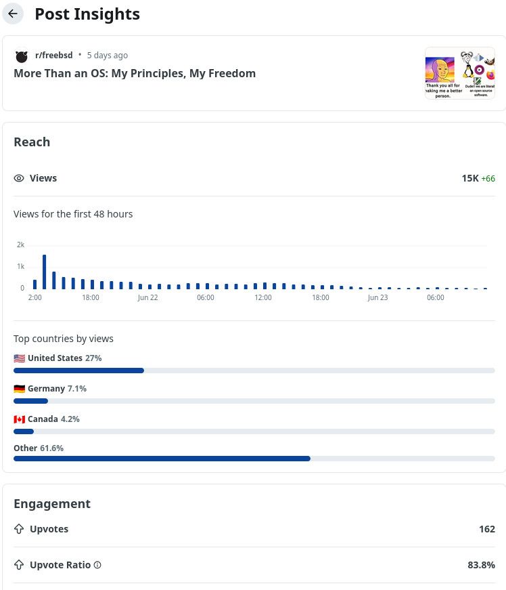Open the r/freebsd subreddit avatar

click(x=22, y=56)
